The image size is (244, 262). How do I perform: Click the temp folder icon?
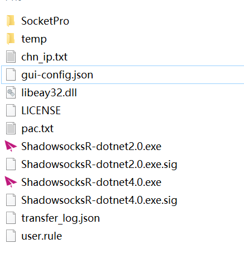(11, 39)
